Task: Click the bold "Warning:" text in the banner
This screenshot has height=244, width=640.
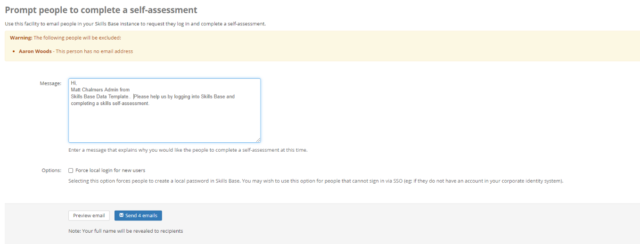Action: 21,38
